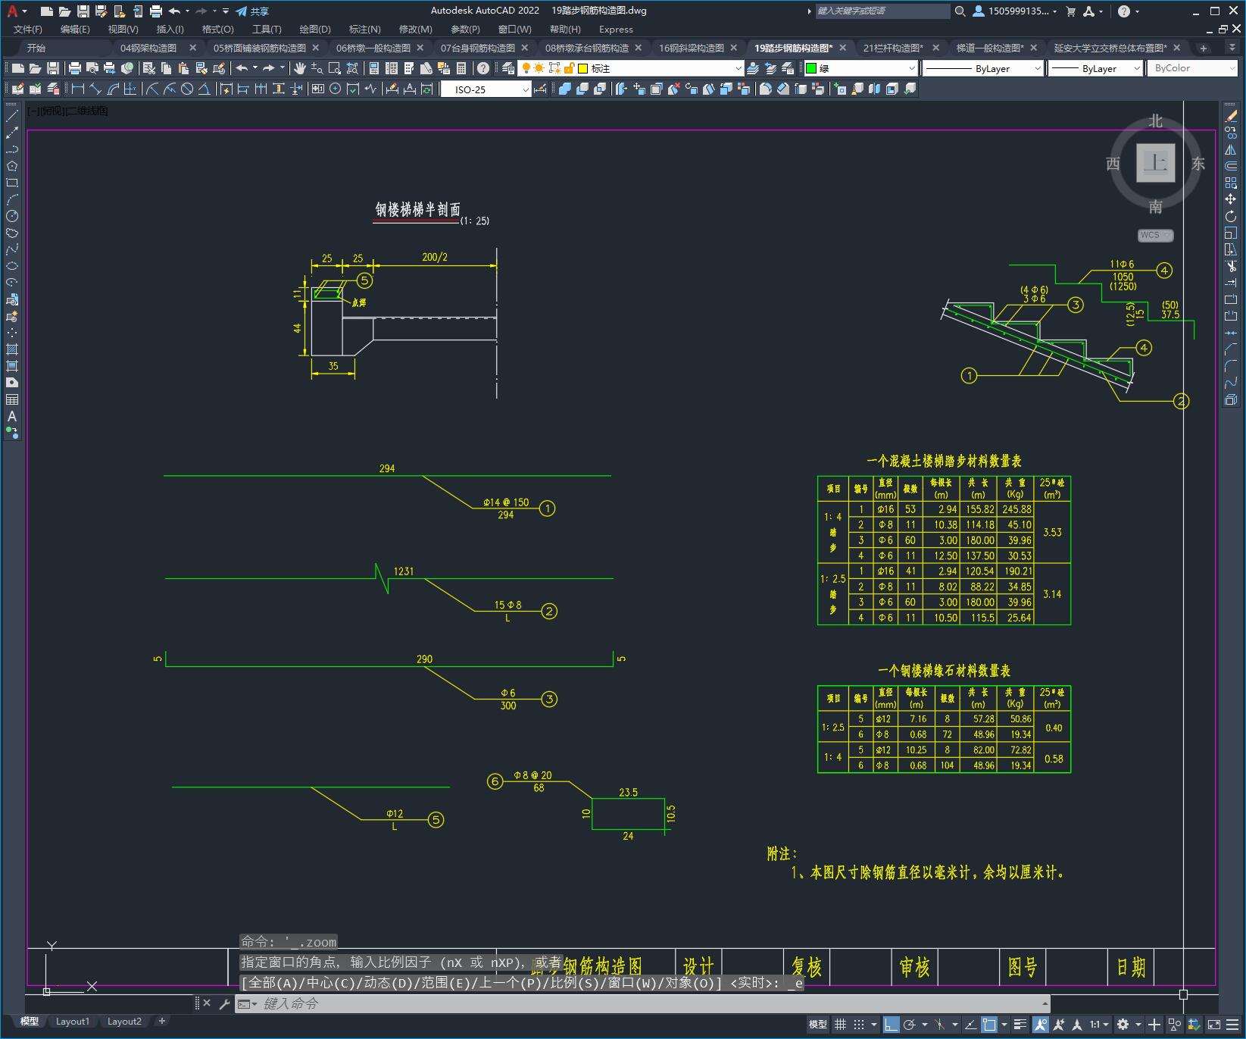1246x1039 pixels.
Task: Open the first ByLayer linetype dropdown
Action: click(983, 68)
